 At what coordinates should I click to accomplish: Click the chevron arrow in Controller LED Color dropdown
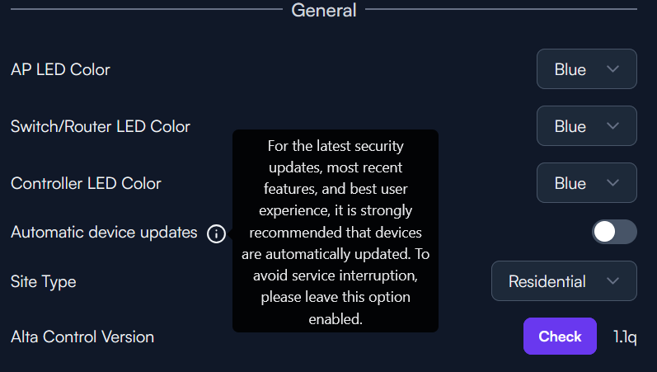(x=612, y=183)
